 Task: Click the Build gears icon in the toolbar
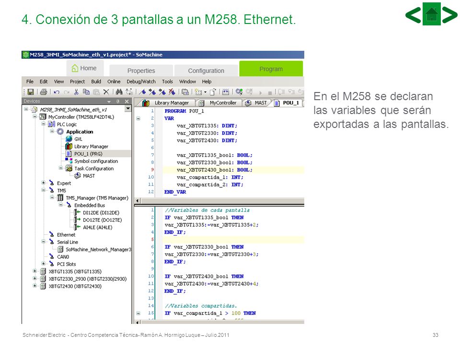[x=239, y=92]
